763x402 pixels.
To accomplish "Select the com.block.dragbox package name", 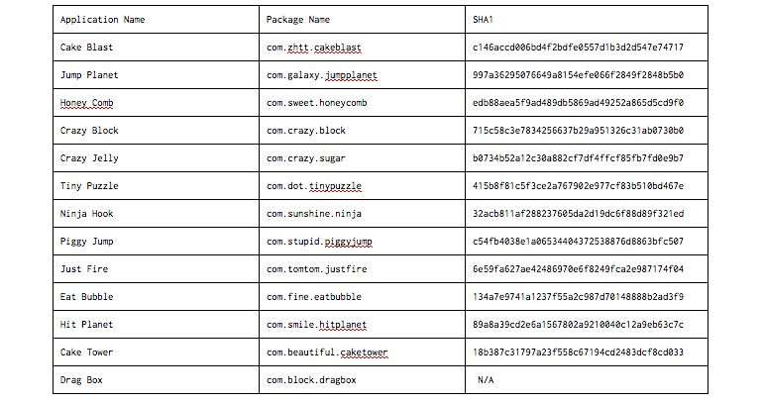I will click(311, 380).
